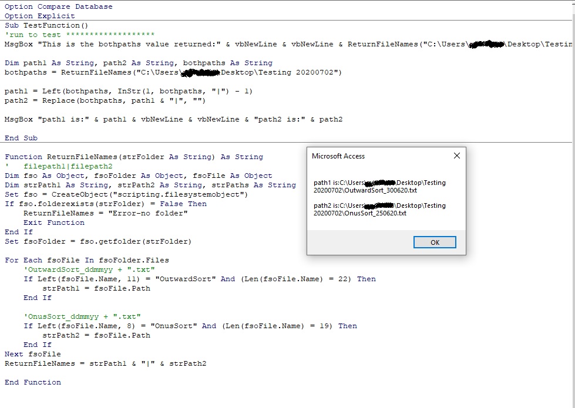Click the 'bothpaths = ReturnFileNames' assignment line
The height and width of the screenshot is (408, 575).
[173, 72]
